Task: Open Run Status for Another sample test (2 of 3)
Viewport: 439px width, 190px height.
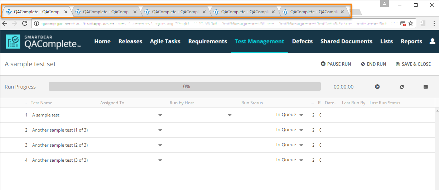Action: point(301,145)
